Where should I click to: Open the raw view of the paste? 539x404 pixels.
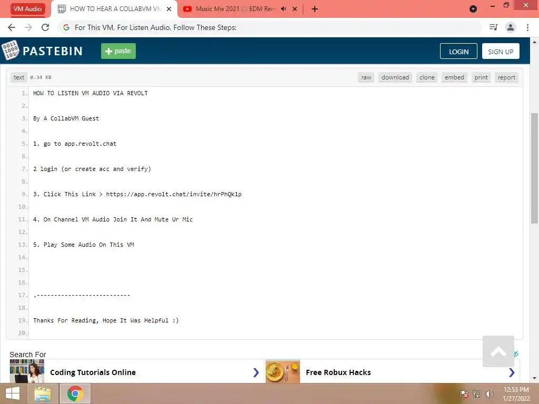366,77
